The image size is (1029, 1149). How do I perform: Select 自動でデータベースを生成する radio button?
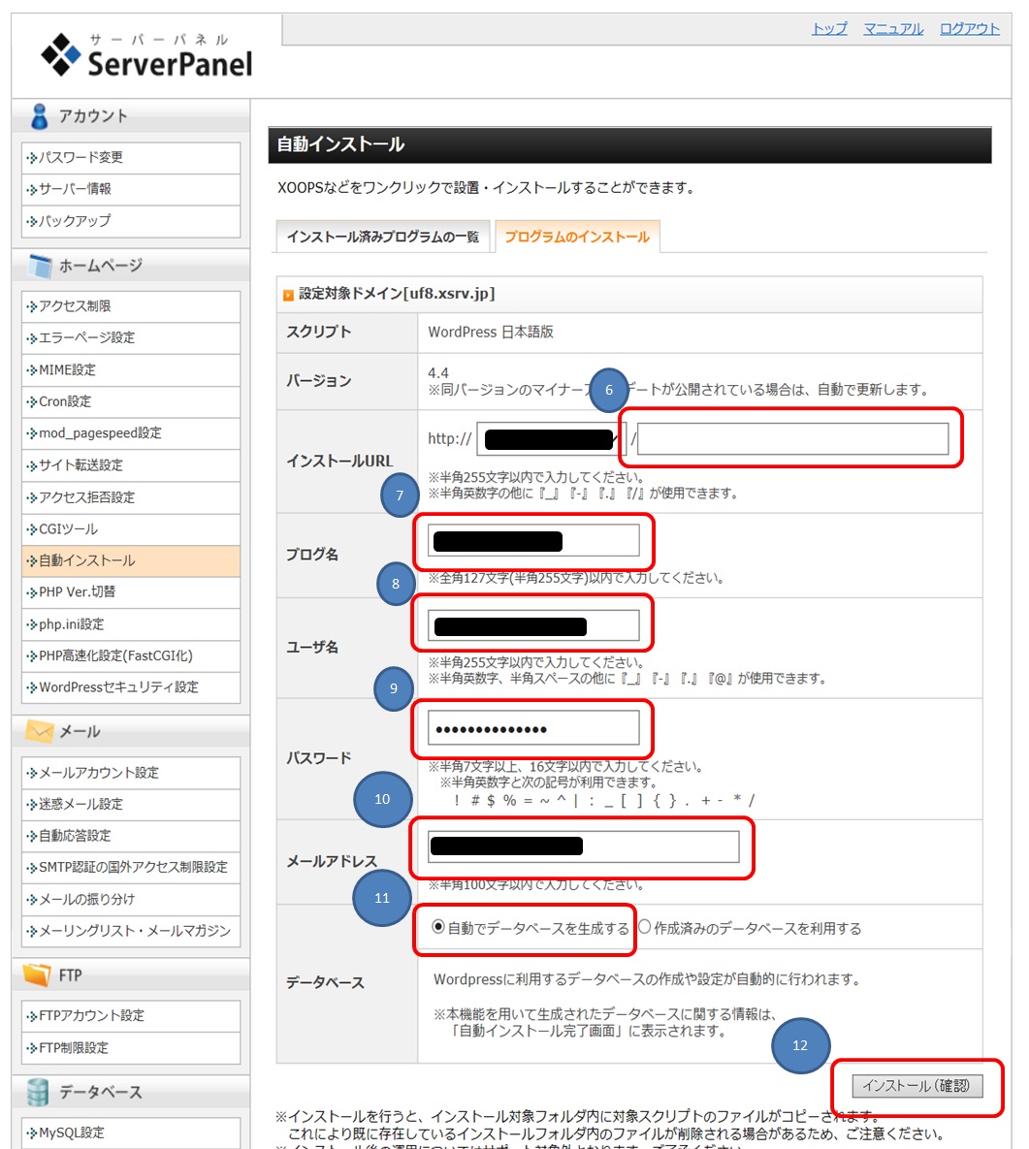click(438, 927)
